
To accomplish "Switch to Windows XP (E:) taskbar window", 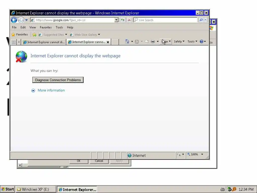I will coord(36,189).
